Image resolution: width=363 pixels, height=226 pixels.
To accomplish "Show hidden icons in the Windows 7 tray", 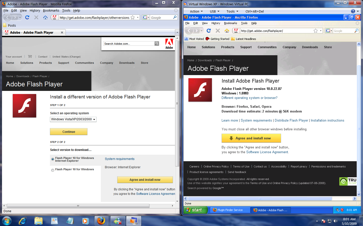I will 317,221.
